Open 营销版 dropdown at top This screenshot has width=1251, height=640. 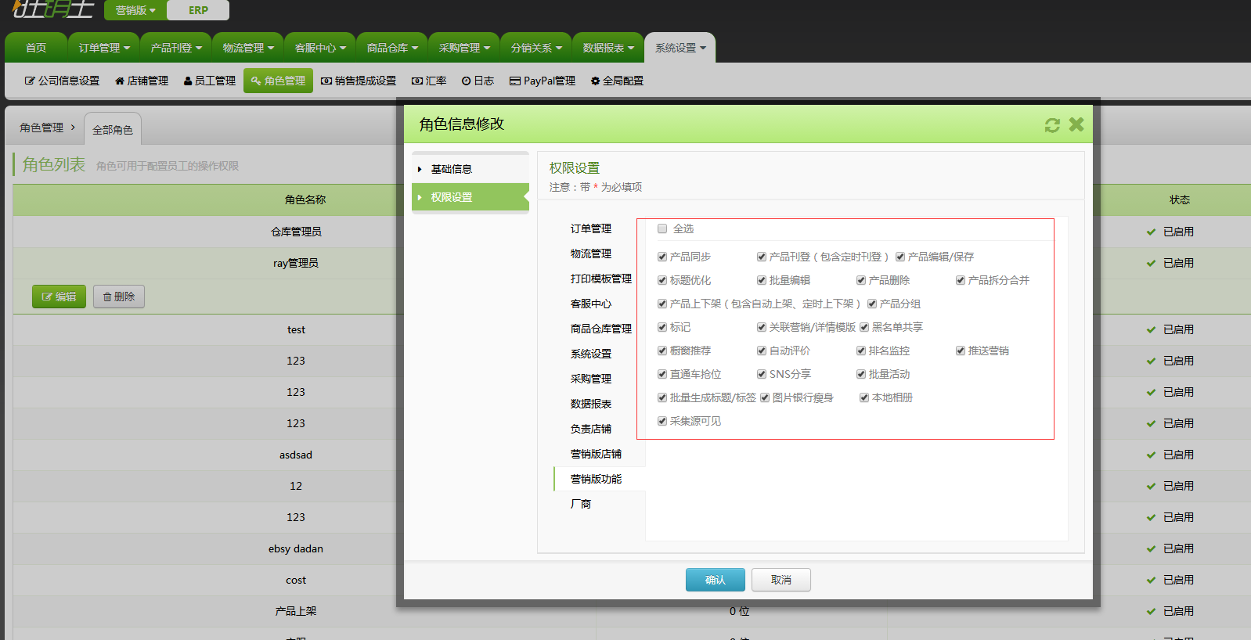click(135, 10)
